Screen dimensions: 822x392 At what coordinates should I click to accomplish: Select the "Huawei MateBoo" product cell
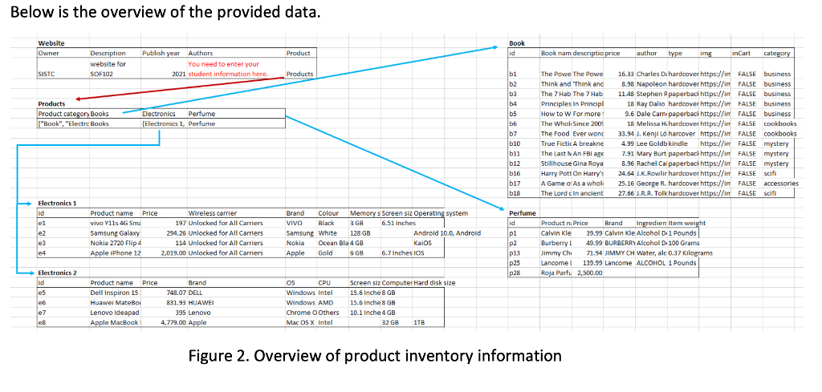pyautogui.click(x=116, y=302)
